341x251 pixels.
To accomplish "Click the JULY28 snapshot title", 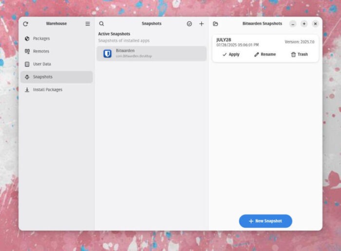I will (224, 40).
